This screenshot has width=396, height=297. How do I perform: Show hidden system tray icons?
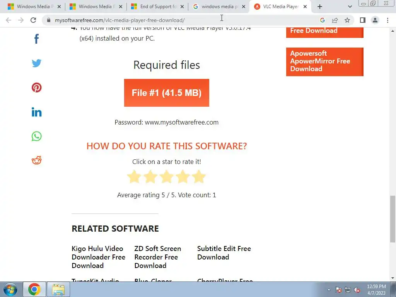[x=329, y=290]
